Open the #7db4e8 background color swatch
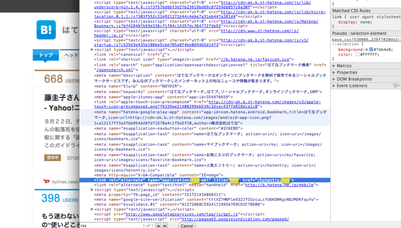Image resolution: width=401 pixels, height=228 pixels. tap(371, 49)
